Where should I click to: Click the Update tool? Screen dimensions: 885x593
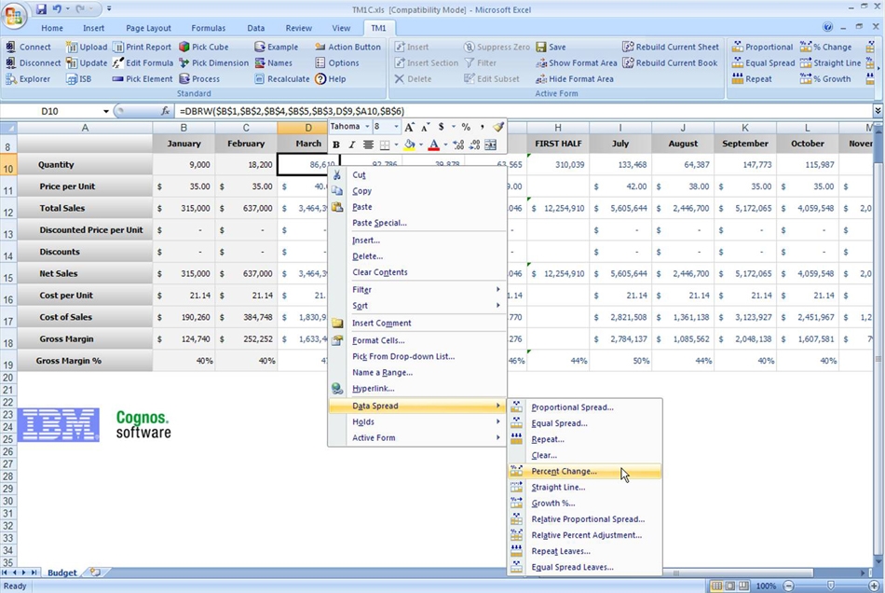(x=87, y=62)
